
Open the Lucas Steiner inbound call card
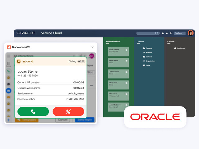(118, 52)
